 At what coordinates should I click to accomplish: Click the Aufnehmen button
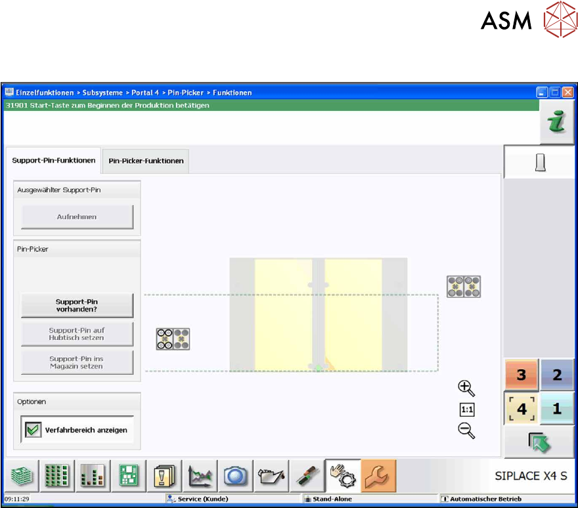click(77, 217)
